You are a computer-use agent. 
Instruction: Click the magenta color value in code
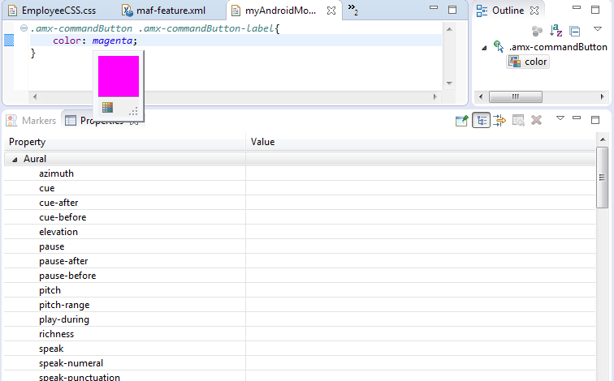[112, 41]
